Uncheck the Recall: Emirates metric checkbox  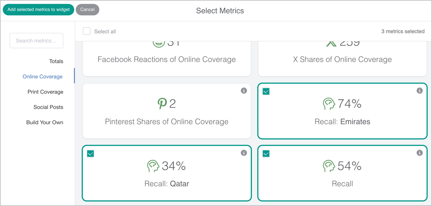[x=266, y=91]
